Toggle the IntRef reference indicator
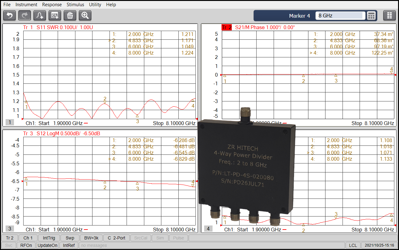Image resolution: width=399 pixels, height=250 pixels. pos(69,245)
